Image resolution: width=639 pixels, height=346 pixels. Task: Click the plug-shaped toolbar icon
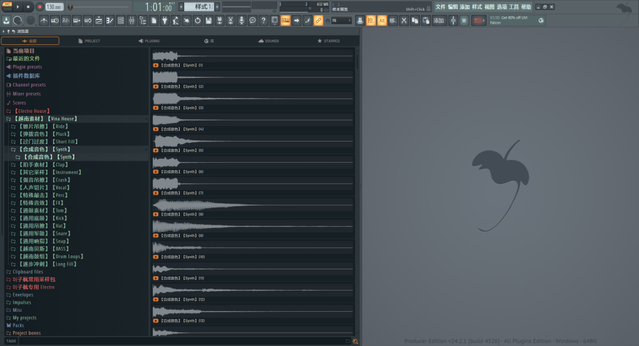click(165, 21)
